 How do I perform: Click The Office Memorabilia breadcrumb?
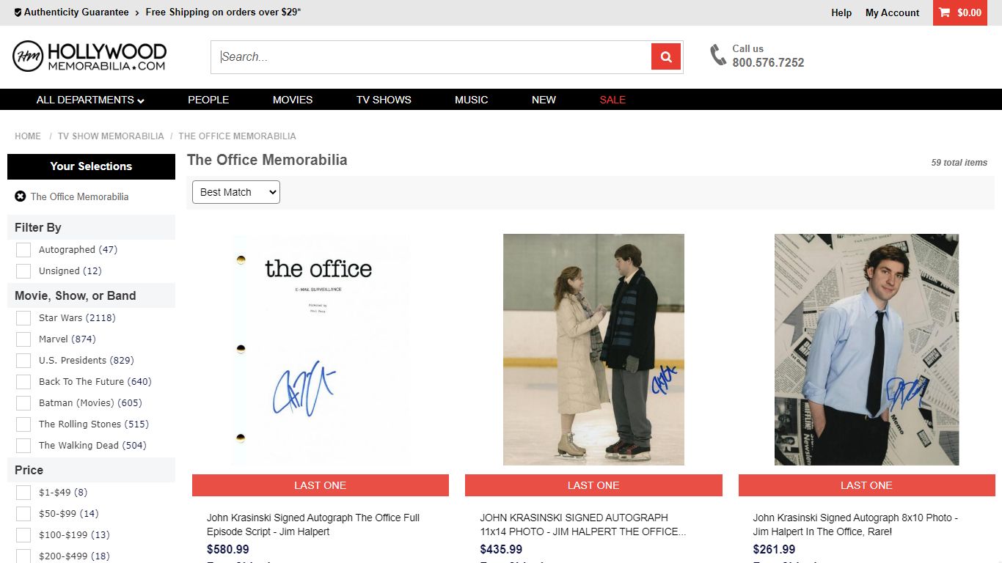coord(237,136)
